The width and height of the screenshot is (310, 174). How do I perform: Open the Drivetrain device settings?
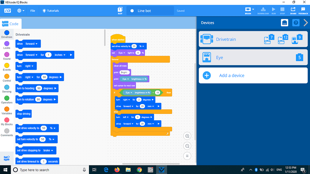253,39
